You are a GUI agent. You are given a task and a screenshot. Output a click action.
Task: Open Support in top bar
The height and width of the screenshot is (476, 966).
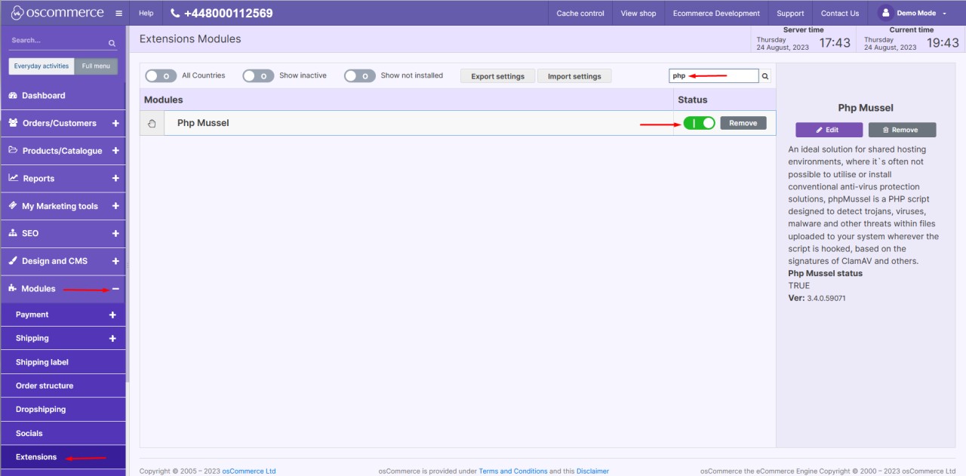point(790,13)
